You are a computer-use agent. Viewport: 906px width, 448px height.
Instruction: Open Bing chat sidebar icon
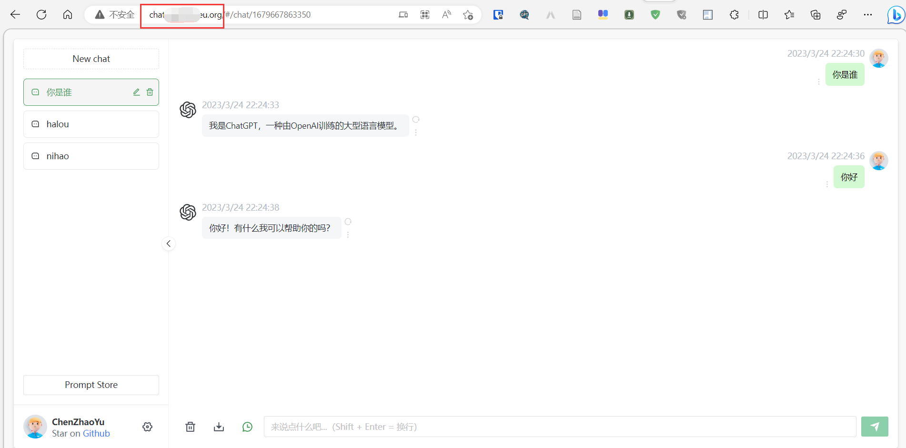[x=896, y=15]
